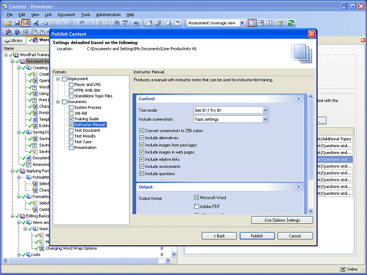This screenshot has width=367, height=275.
Task: Click Use Options Settings button
Action: [x=282, y=220]
